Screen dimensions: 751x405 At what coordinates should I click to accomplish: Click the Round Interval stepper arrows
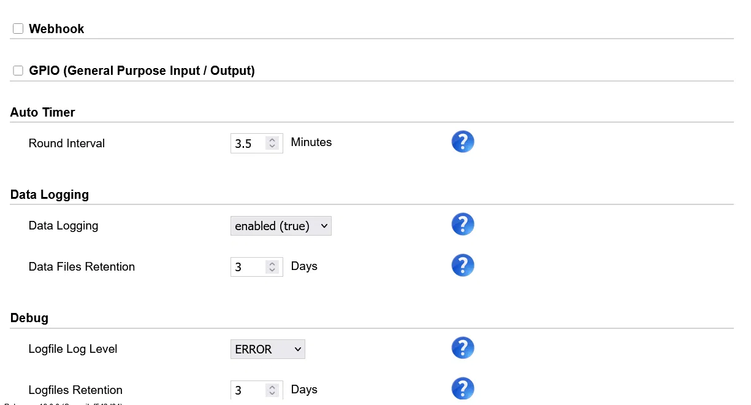tap(273, 144)
